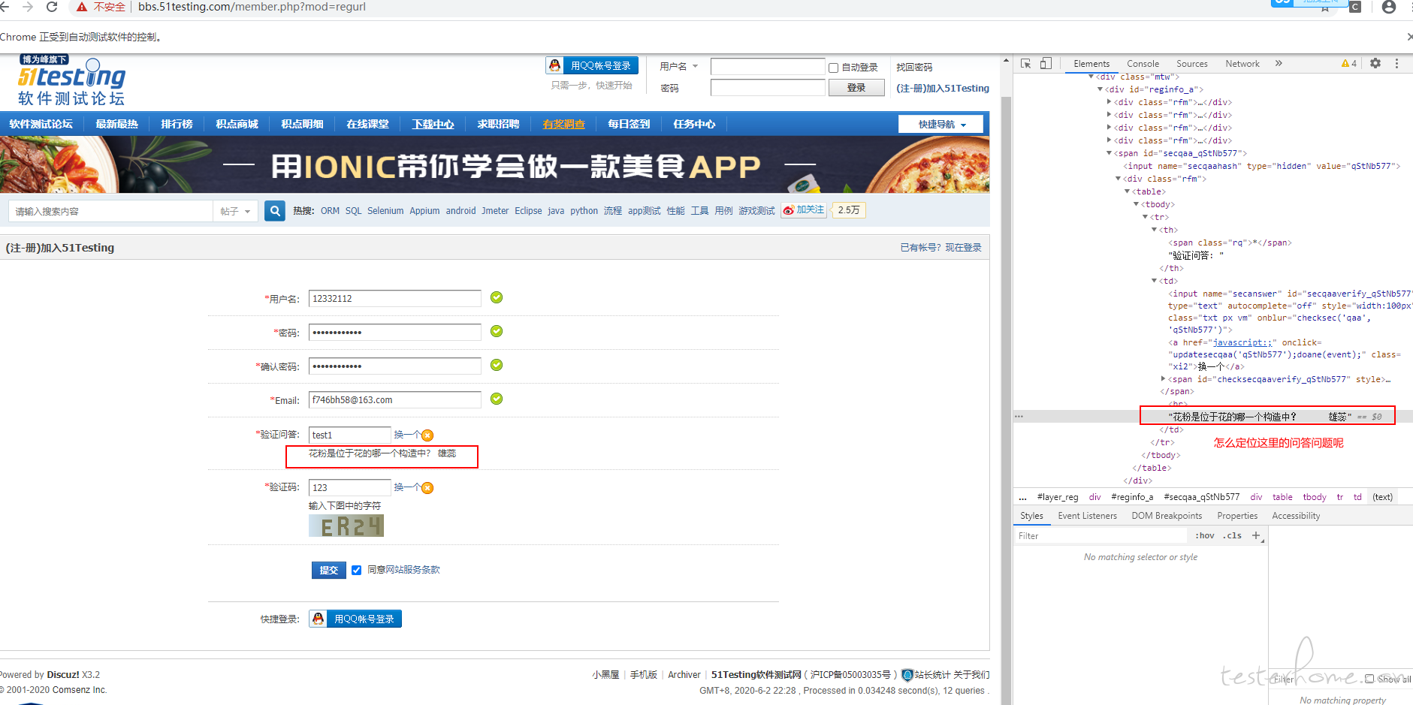Viewport: 1413px width, 705px height.
Task: Open the DOM Breakpoints pane tab
Action: click(1167, 516)
